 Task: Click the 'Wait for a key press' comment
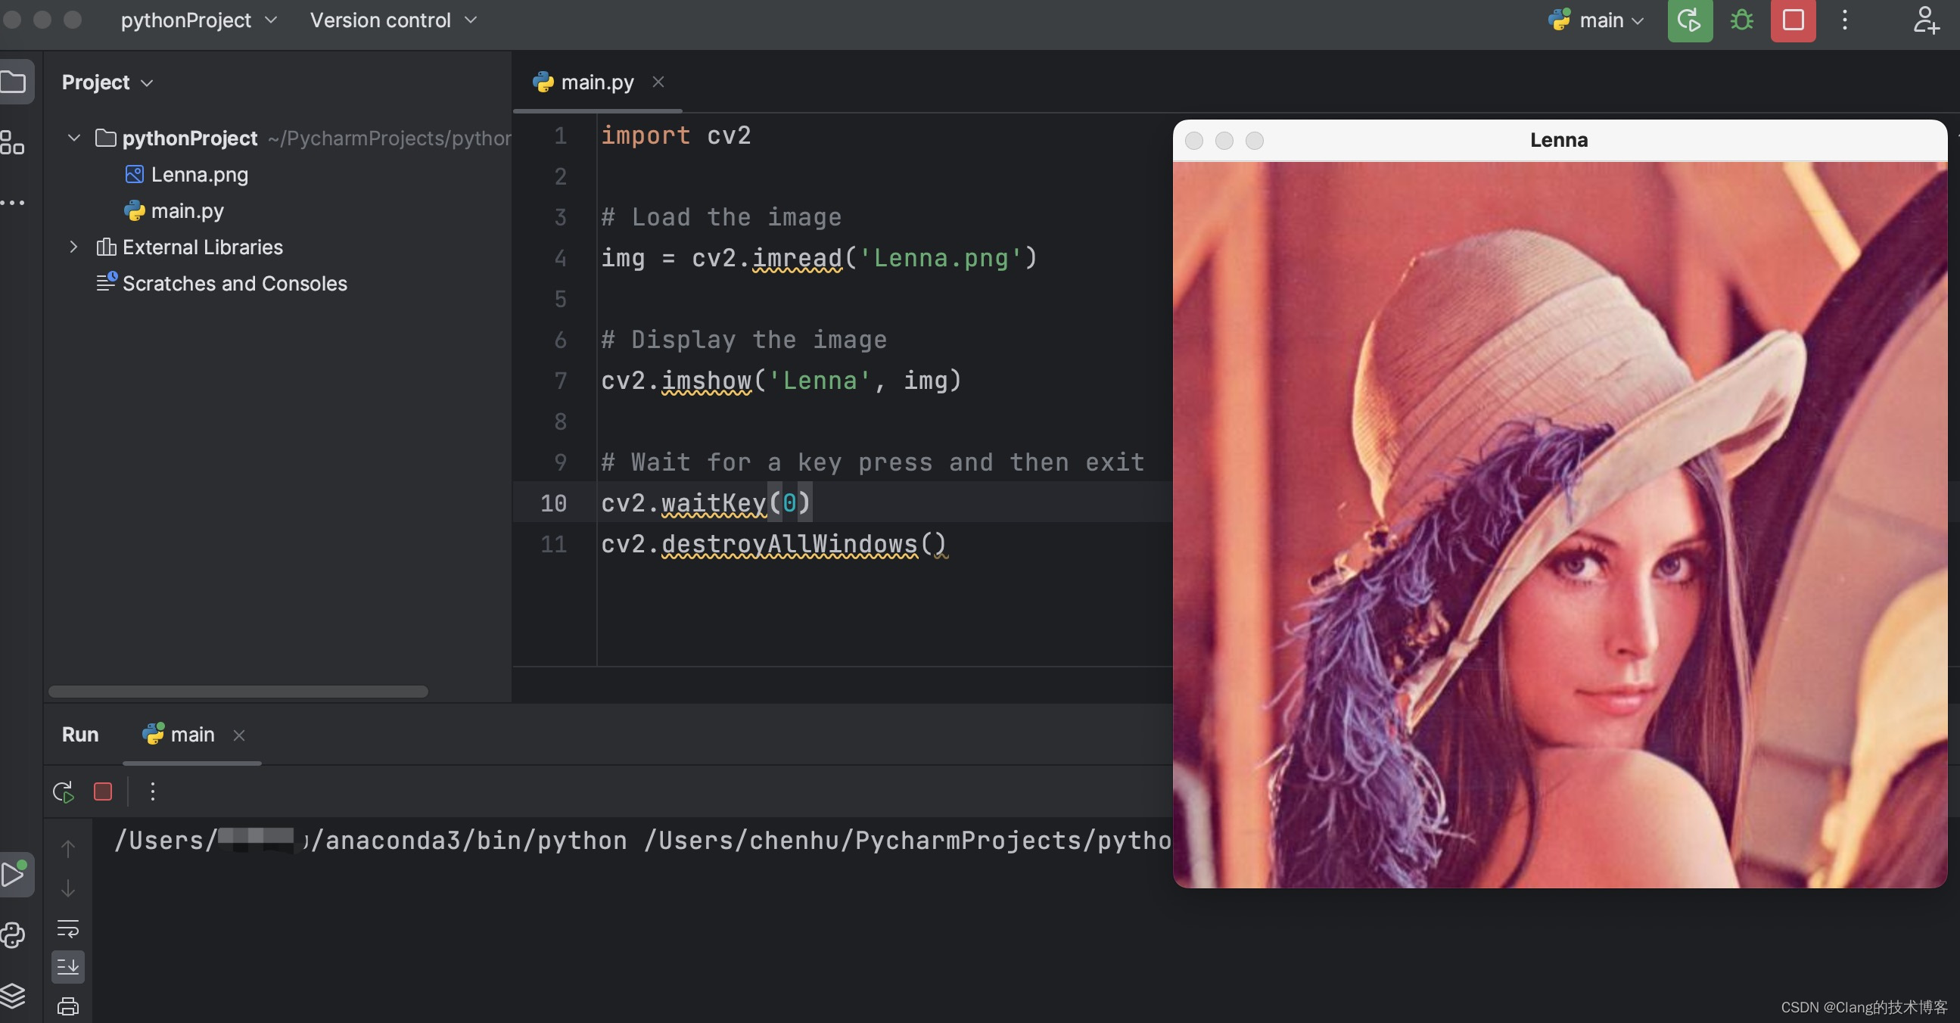click(873, 462)
